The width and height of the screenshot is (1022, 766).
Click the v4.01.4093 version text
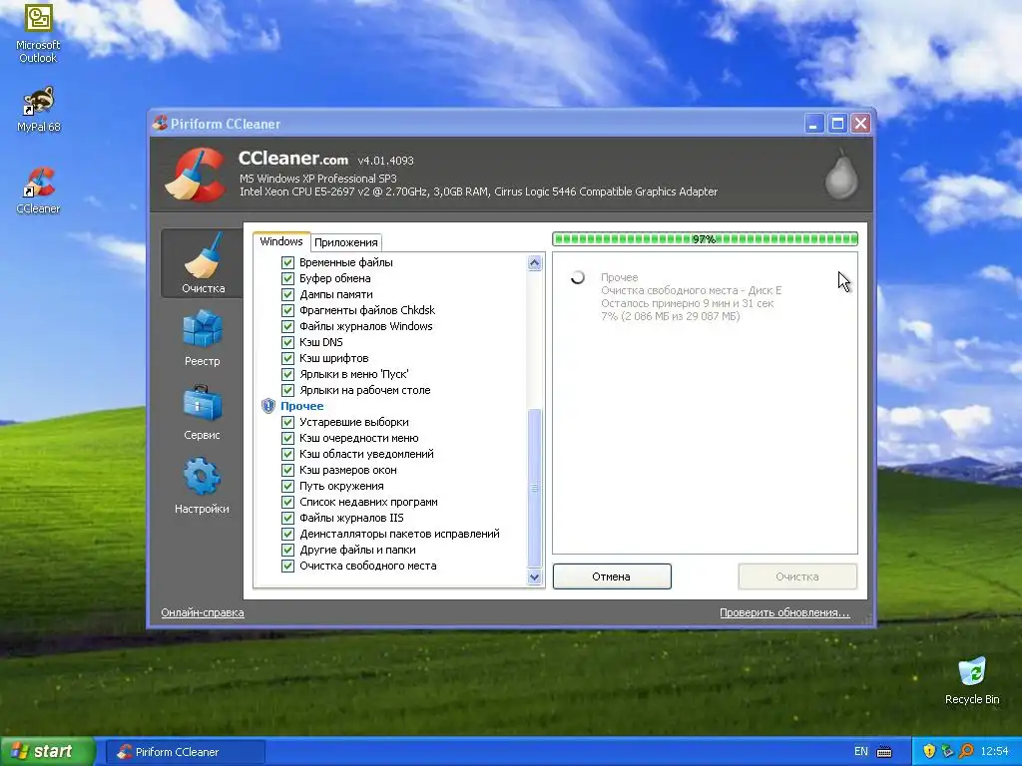point(385,161)
